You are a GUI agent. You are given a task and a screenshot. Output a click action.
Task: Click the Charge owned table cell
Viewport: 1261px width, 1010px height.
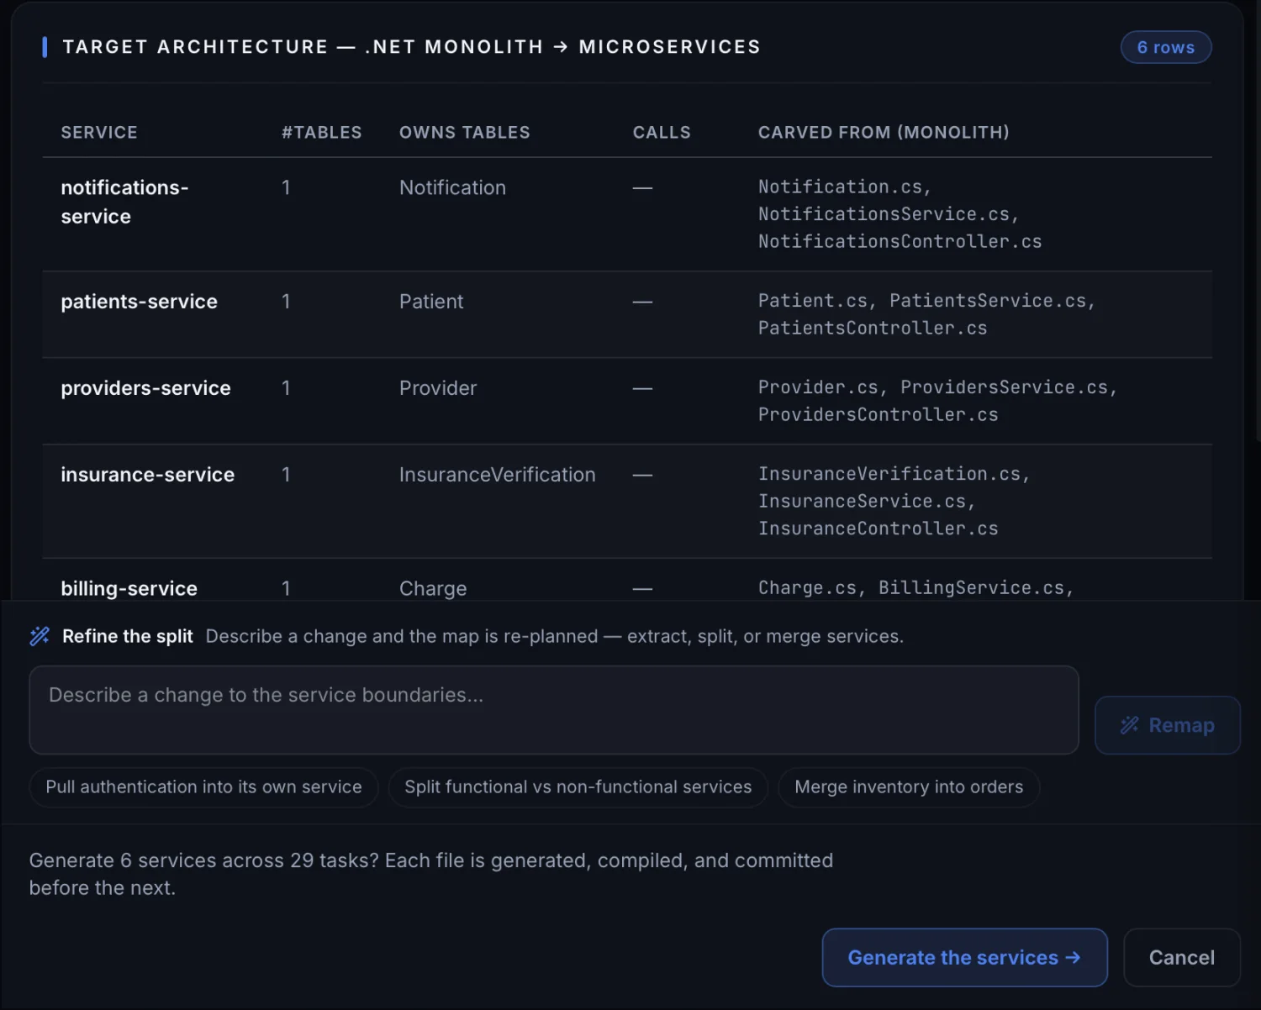pos(433,588)
